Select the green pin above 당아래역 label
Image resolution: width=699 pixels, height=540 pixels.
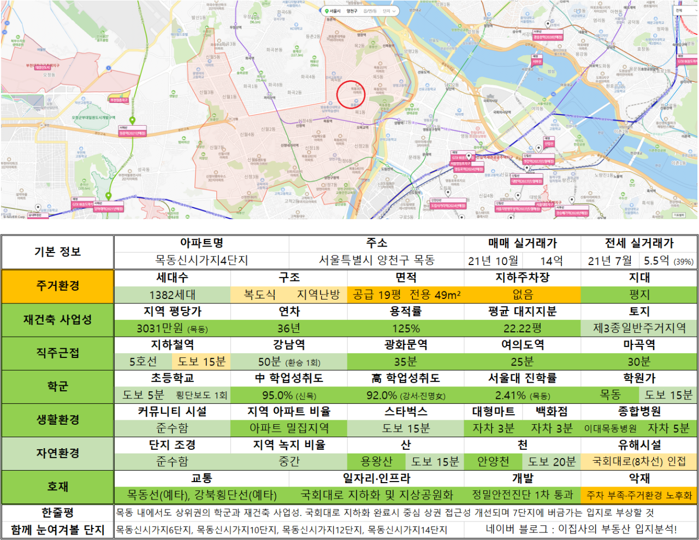pyautogui.click(x=109, y=196)
